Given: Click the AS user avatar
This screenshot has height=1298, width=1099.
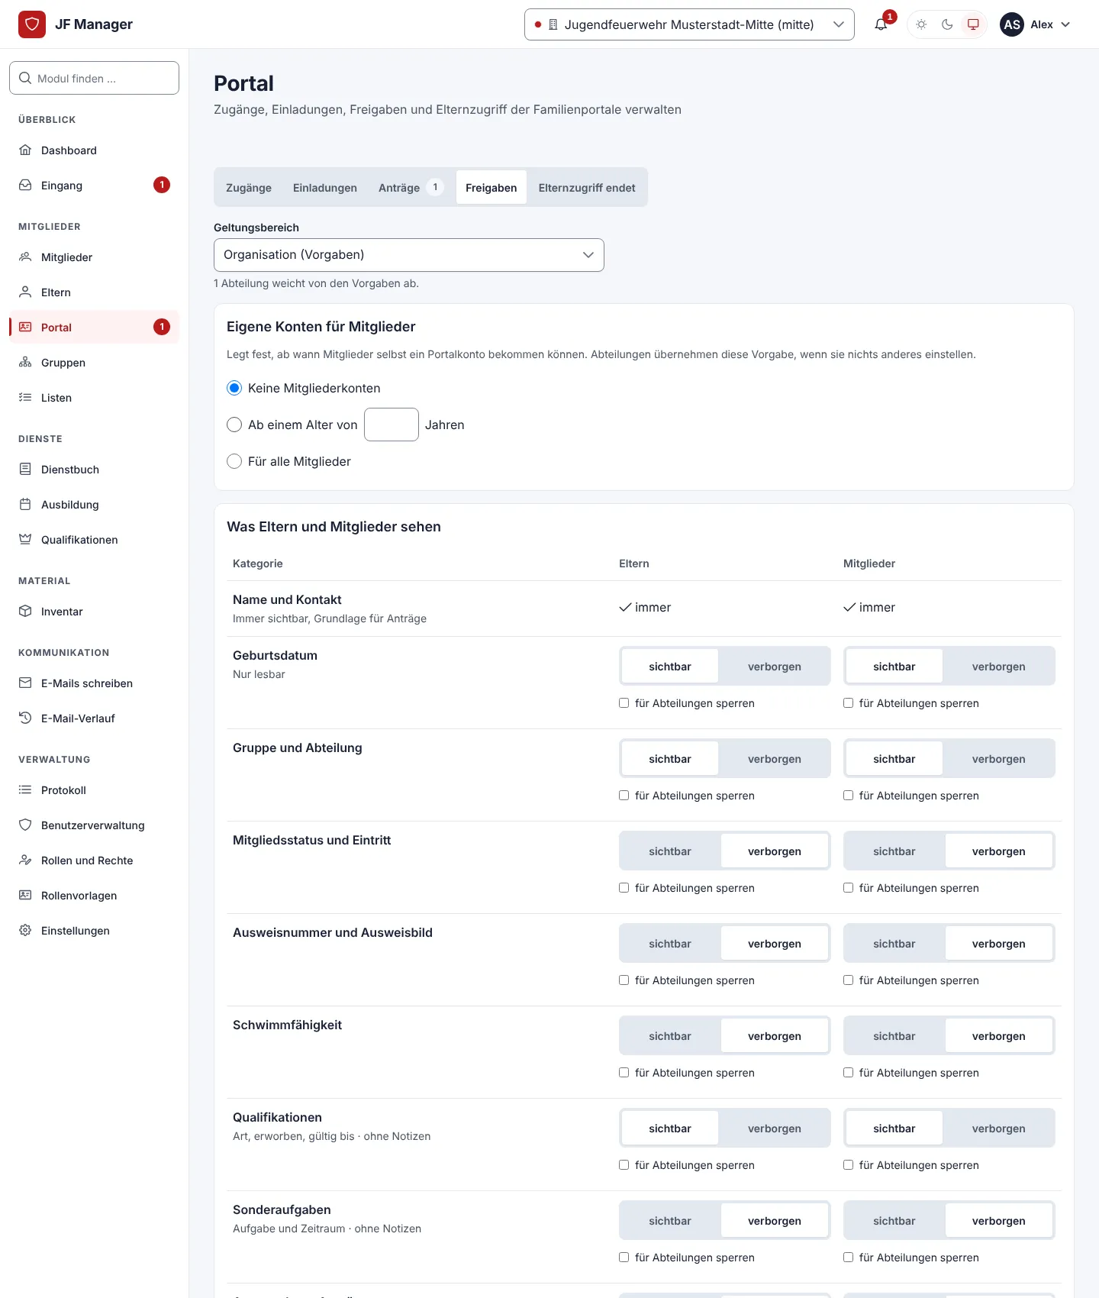Looking at the screenshot, I should [x=1012, y=24].
